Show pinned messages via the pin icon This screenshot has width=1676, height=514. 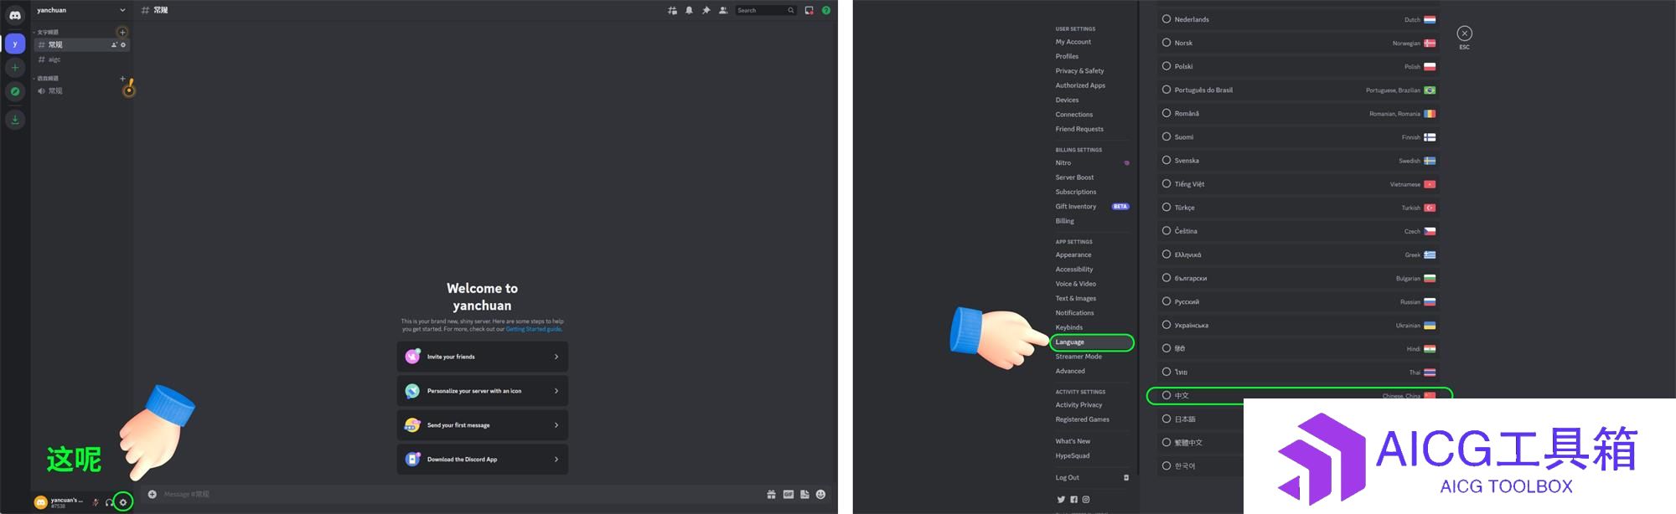pyautogui.click(x=706, y=10)
